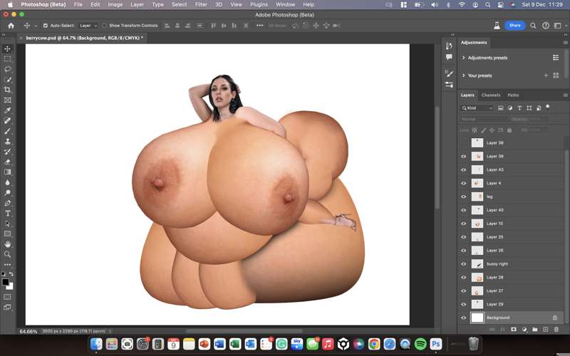Open the Layer menu

point(137,5)
